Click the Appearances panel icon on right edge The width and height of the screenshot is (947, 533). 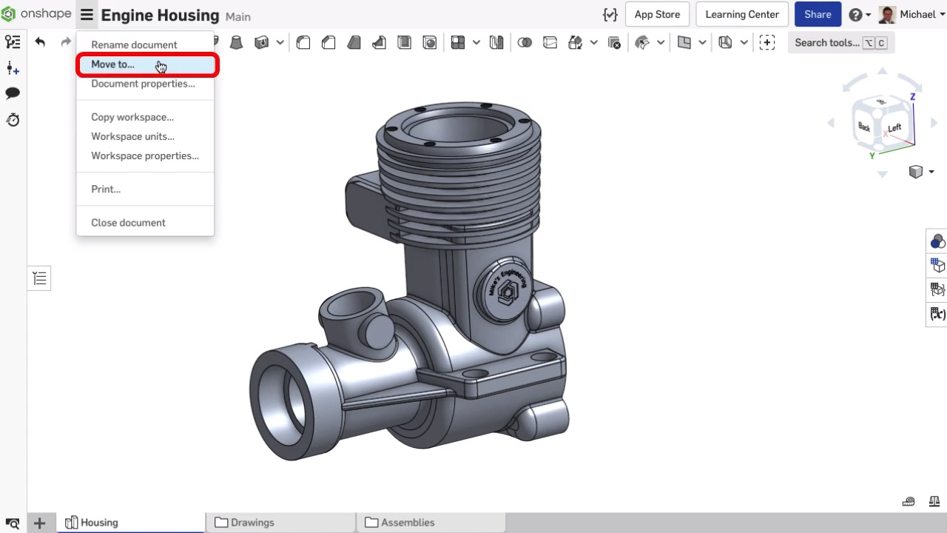937,241
